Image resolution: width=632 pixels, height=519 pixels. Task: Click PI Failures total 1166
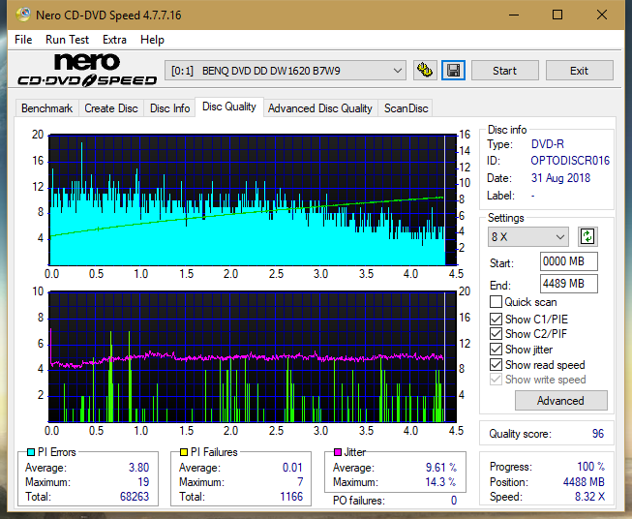[x=291, y=497]
